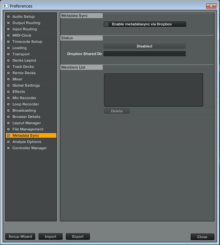
Task: Open Loop Recorder preferences
Action: [31, 104]
